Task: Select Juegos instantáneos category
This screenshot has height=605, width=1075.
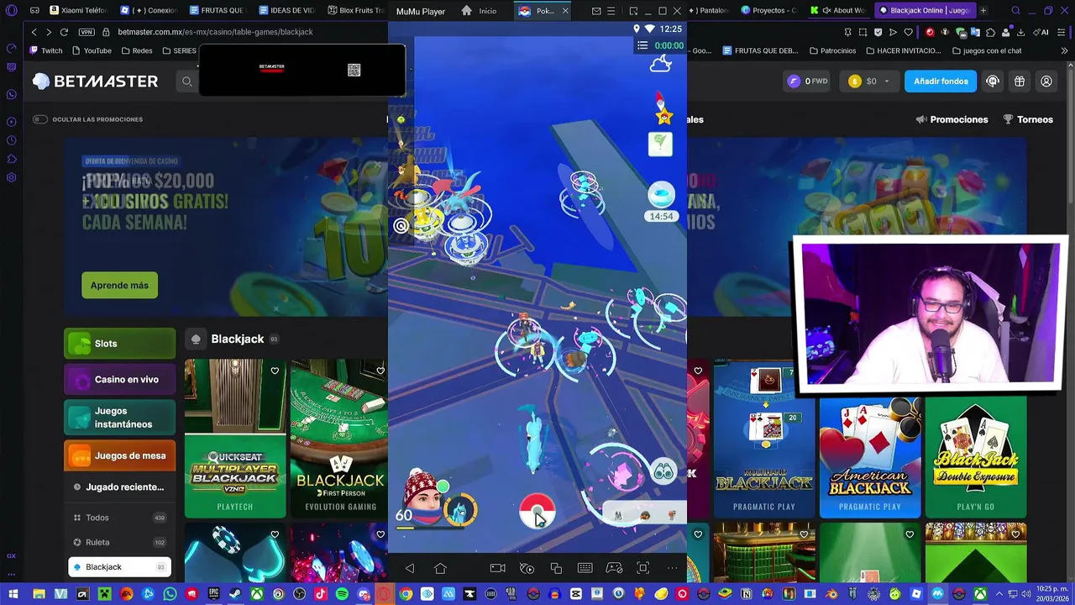Action: [119, 418]
